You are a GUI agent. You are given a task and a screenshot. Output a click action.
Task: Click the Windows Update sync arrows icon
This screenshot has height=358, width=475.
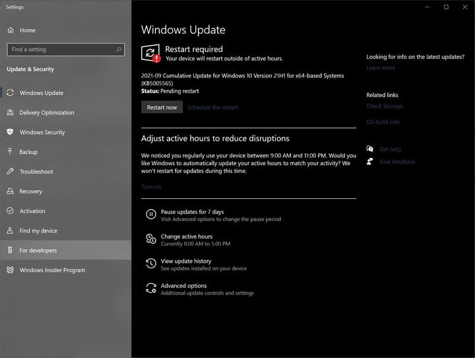(10, 92)
